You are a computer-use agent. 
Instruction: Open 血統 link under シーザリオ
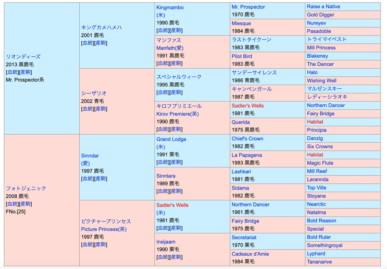coord(88,109)
